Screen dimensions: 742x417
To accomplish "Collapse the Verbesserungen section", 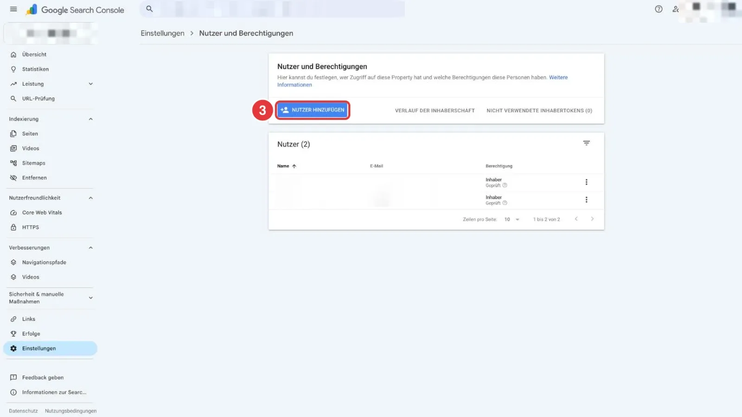I will [x=90, y=248].
